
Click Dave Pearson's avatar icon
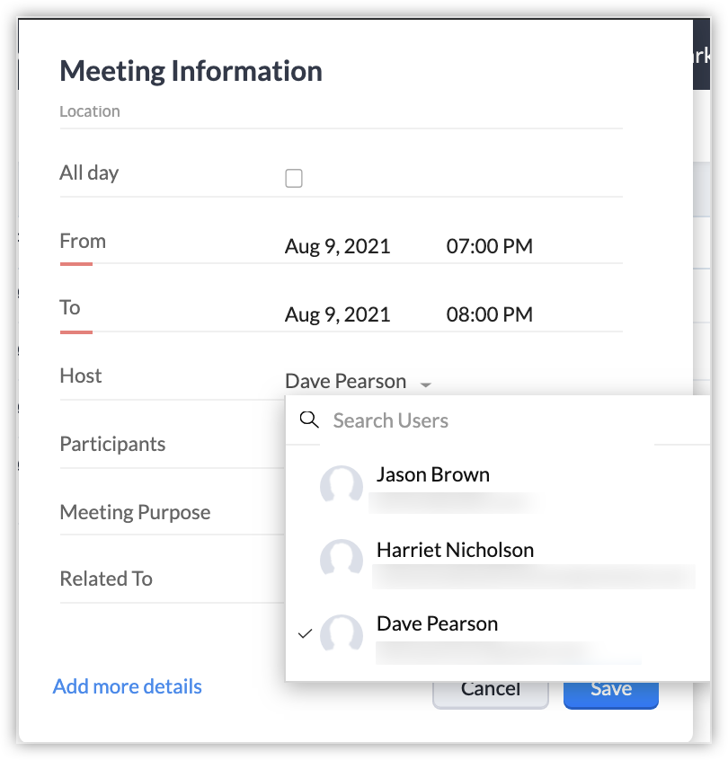(x=342, y=633)
